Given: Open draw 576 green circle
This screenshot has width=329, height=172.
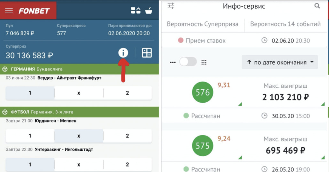Looking at the screenshot, I should tap(203, 92).
